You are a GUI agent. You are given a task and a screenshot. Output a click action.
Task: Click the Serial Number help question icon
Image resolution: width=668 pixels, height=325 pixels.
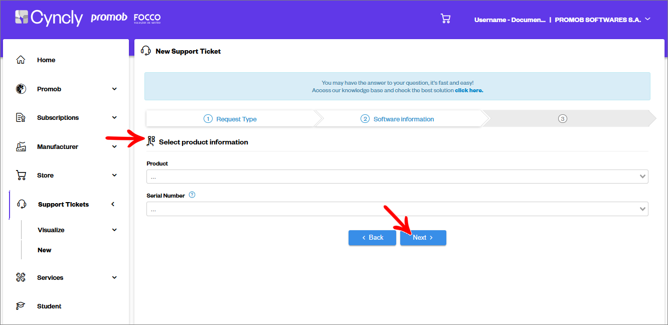pyautogui.click(x=192, y=195)
